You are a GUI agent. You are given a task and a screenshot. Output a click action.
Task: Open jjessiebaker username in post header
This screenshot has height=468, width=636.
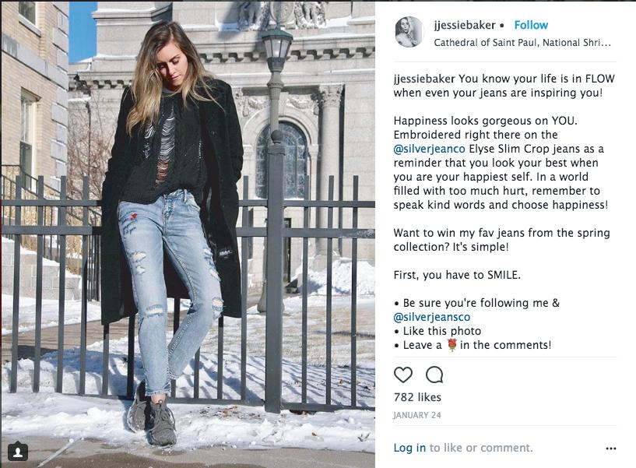click(465, 25)
